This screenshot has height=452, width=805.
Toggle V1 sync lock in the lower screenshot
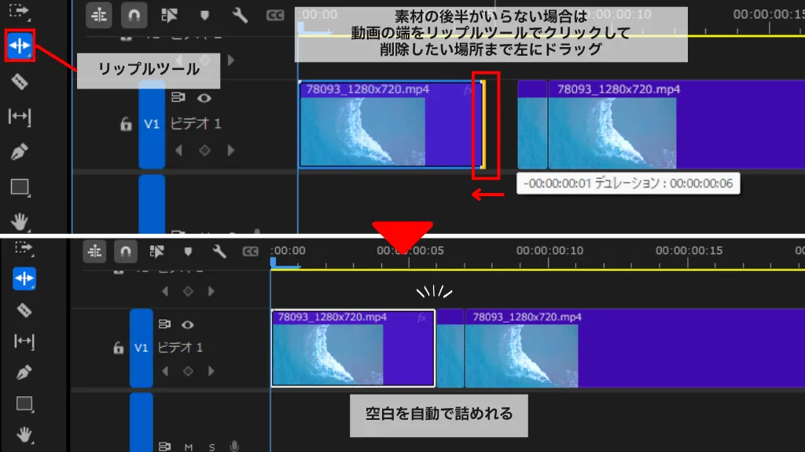(164, 324)
